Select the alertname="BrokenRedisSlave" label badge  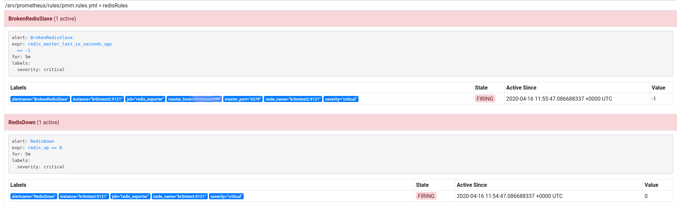point(40,99)
